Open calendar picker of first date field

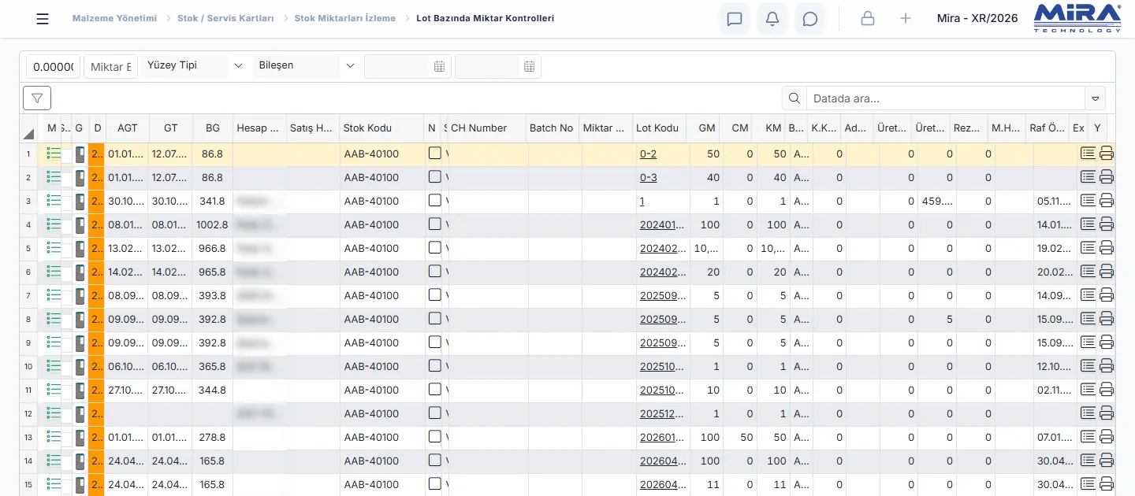(440, 67)
